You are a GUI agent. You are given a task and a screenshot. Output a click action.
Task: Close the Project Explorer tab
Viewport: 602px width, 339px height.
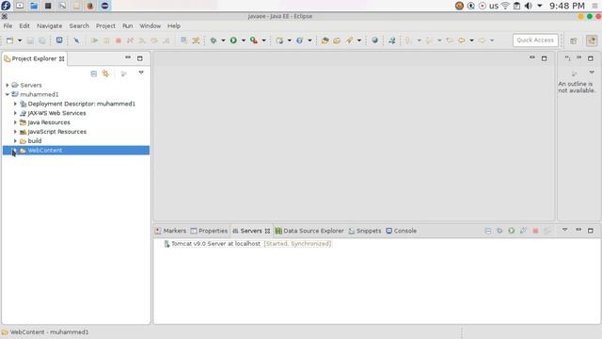click(61, 58)
